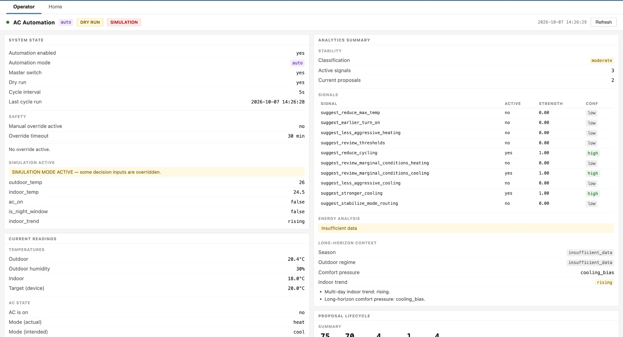Click the DRY RUN badge
The image size is (623, 337).
pyautogui.click(x=90, y=22)
